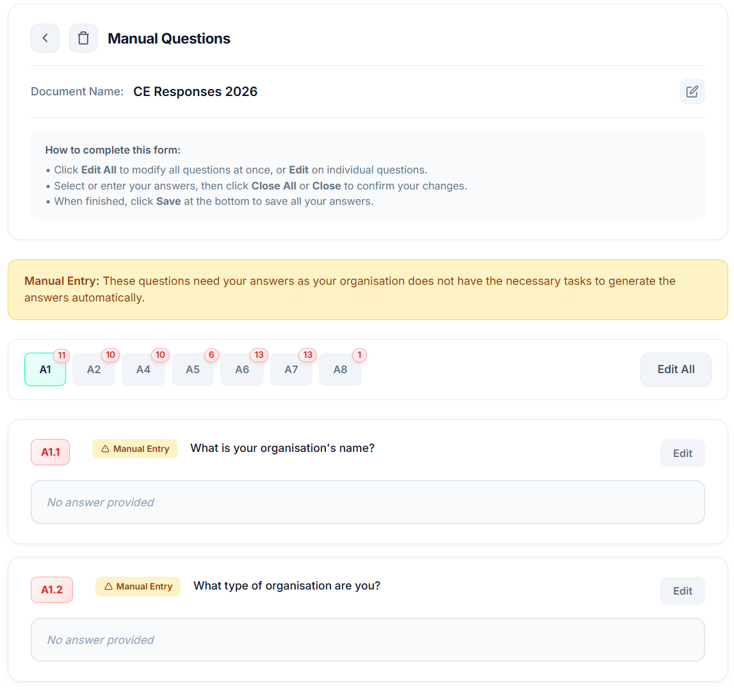Edit the organisation type question
734x690 pixels.
682,591
